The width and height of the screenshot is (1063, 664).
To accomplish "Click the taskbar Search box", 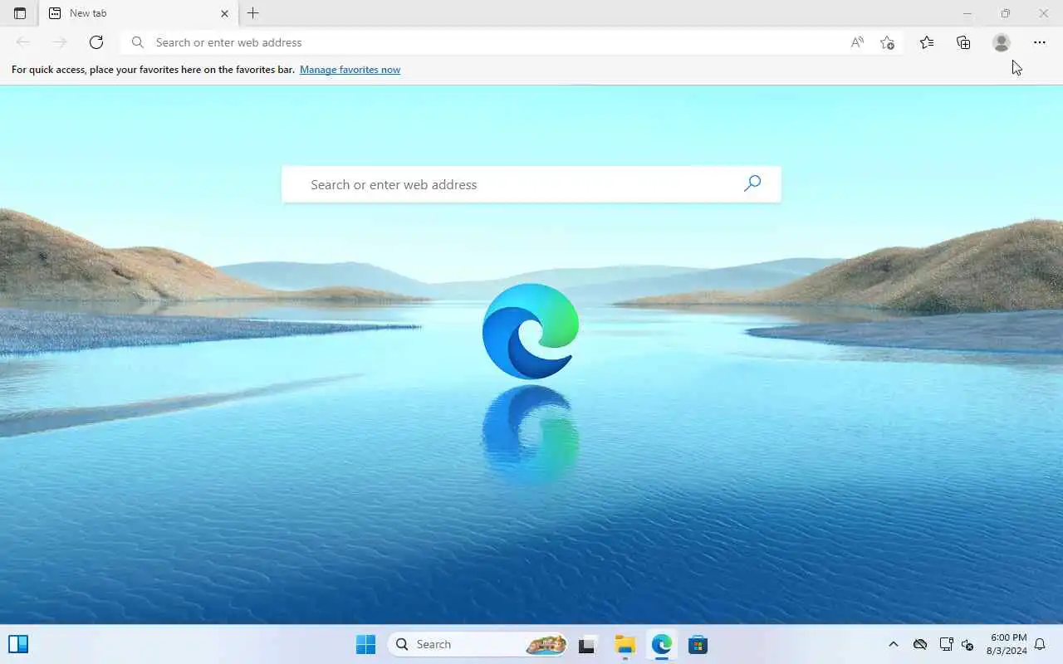I will point(478,644).
